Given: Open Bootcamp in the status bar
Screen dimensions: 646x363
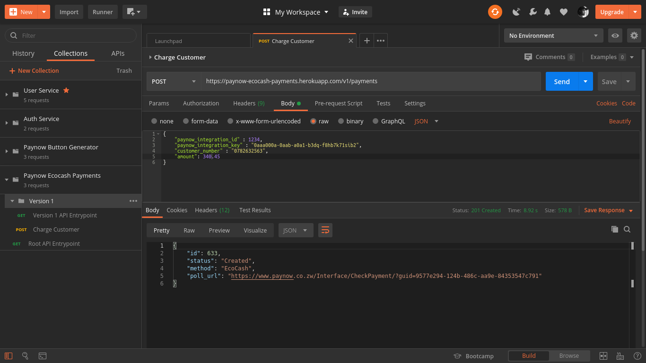Looking at the screenshot, I should [473, 356].
